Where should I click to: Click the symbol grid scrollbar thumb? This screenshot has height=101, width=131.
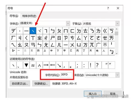116,33
